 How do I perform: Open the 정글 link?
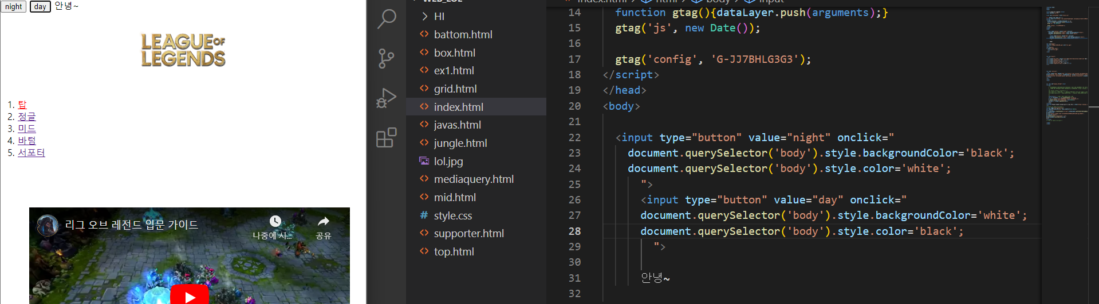27,117
